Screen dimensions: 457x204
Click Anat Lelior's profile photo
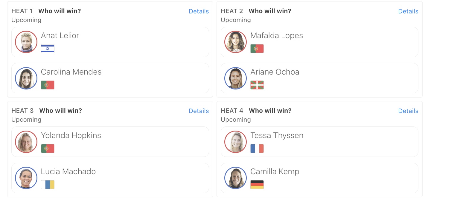(26, 42)
